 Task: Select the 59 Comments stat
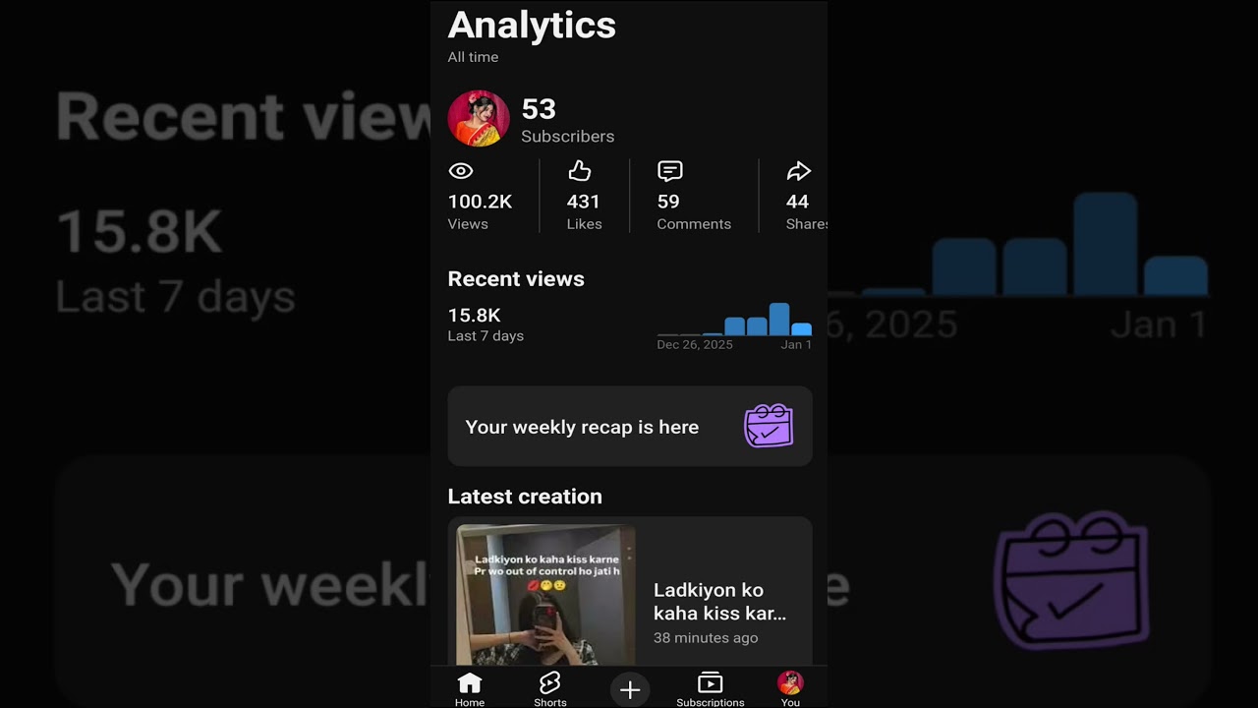(694, 211)
